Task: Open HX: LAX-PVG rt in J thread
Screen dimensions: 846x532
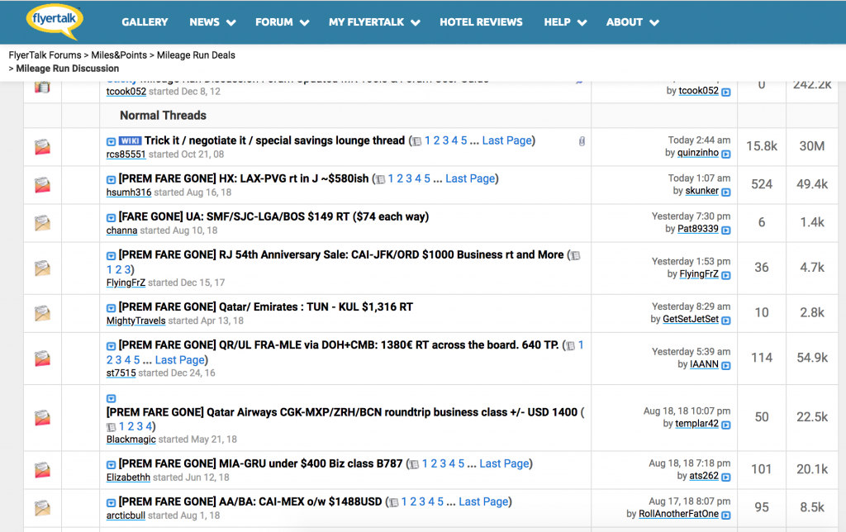Action: click(x=244, y=178)
